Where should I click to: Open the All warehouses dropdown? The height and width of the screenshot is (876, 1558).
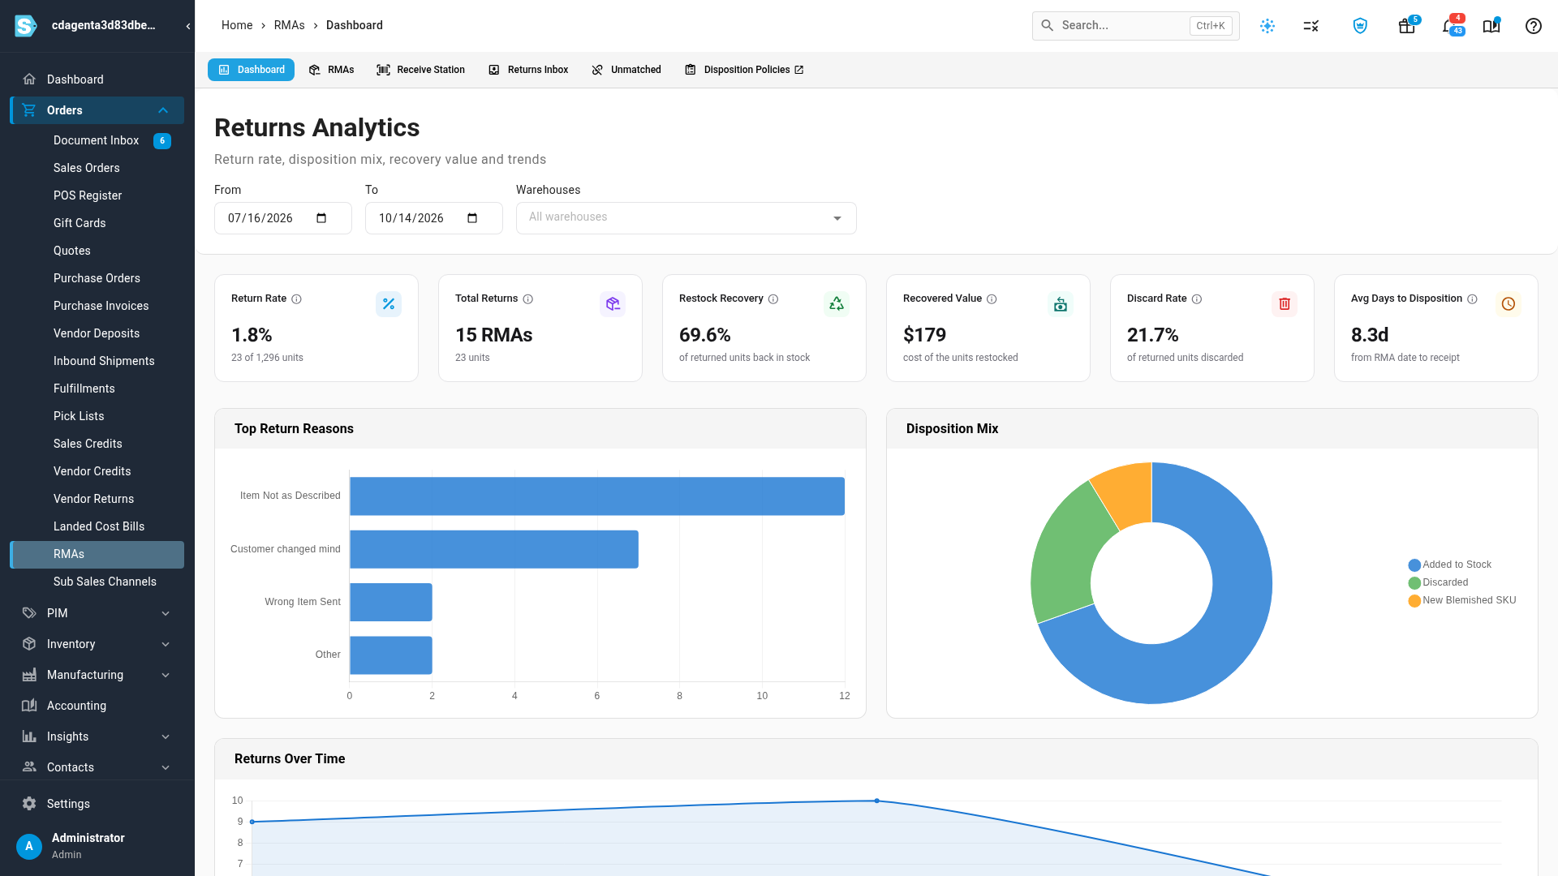click(686, 218)
